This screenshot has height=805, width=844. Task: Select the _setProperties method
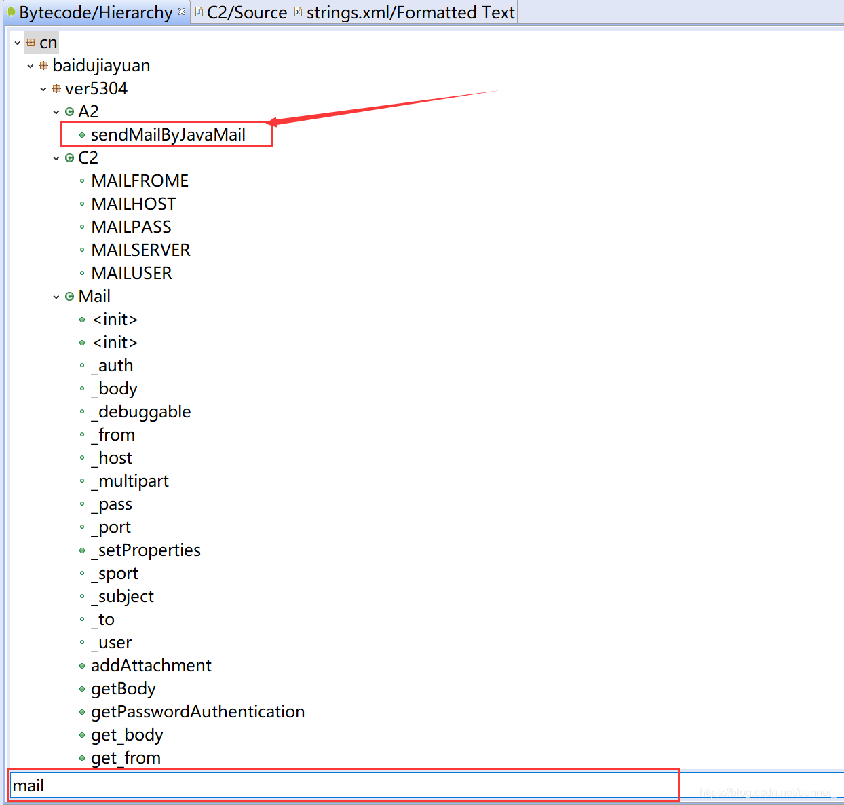146,550
